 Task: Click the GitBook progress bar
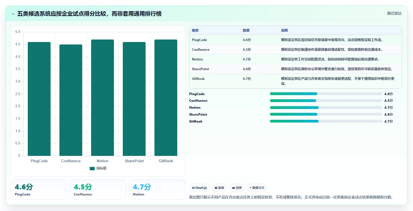[x=326, y=121]
